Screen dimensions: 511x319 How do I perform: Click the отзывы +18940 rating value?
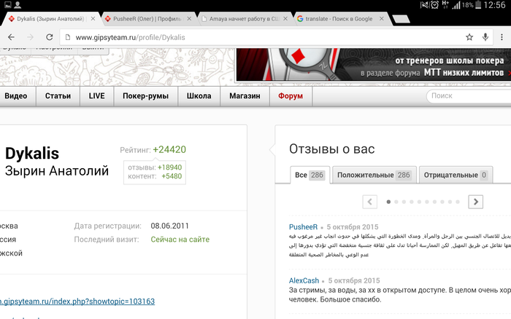(170, 168)
